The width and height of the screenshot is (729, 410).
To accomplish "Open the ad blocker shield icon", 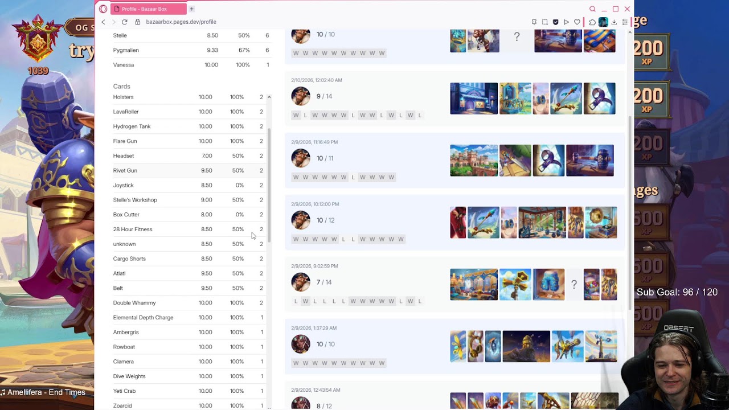I will (x=556, y=22).
